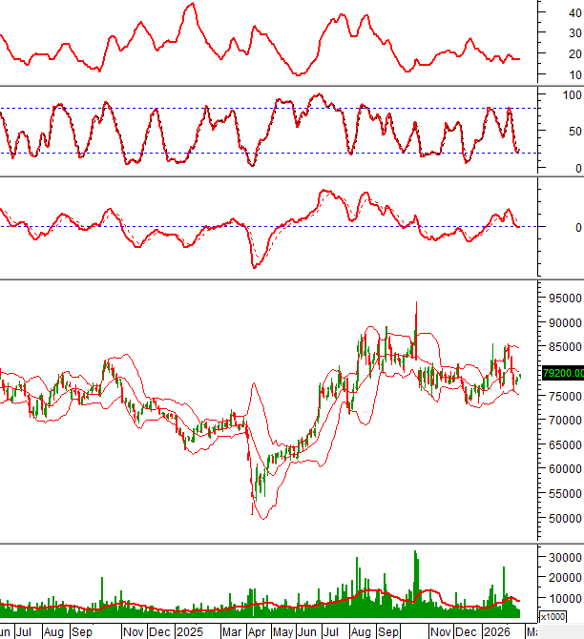Click the 40 label on the top indicator axis
584x639 pixels.
coord(574,12)
